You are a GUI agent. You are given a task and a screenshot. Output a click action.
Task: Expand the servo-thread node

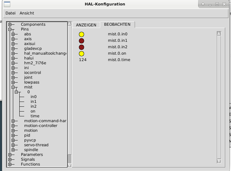(x=13, y=145)
